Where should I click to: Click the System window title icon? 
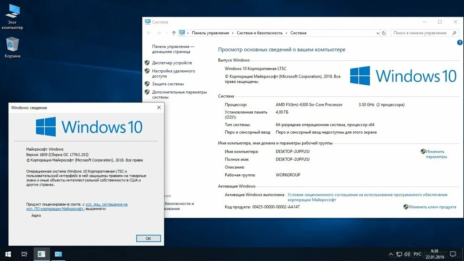point(148,22)
